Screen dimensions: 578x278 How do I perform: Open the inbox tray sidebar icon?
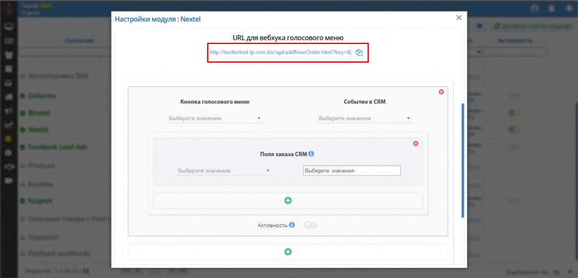tap(9, 83)
